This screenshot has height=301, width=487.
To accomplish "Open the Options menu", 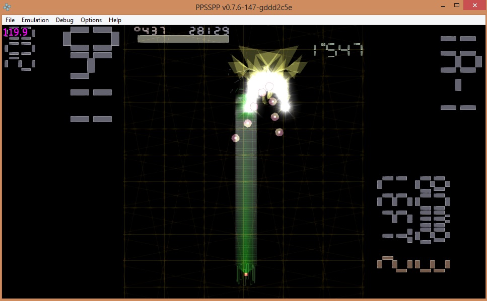I will coord(91,20).
